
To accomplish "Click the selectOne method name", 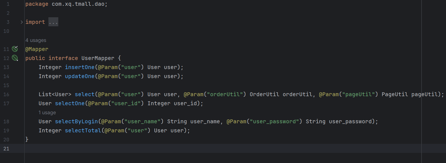I will [70, 104].
